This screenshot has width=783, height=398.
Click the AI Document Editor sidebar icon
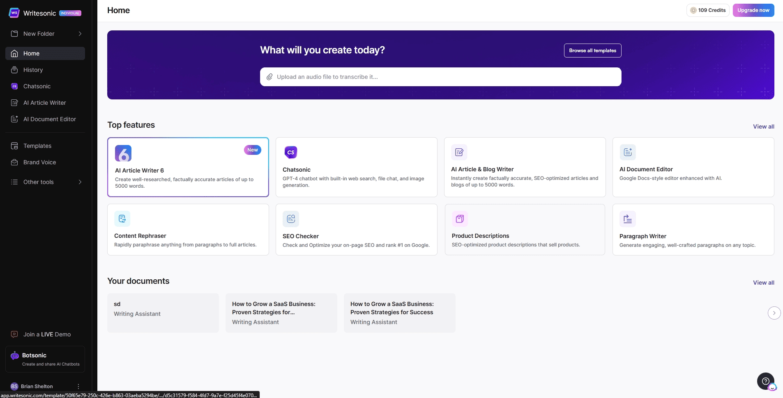14,119
